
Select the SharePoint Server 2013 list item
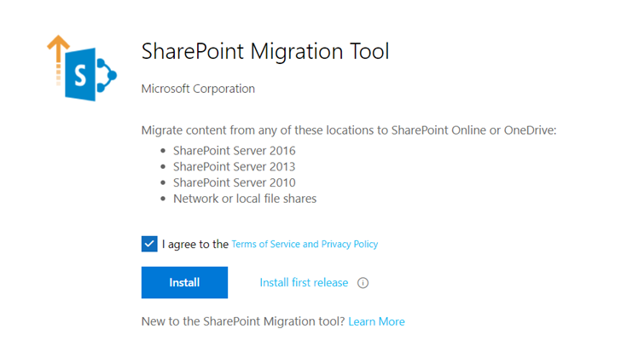[x=234, y=166]
